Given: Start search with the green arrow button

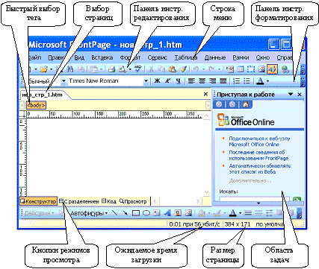Looking at the screenshot, I should [297, 200].
